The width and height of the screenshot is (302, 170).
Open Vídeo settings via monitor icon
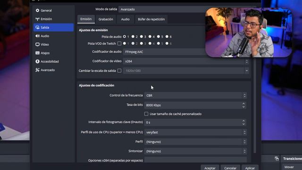coord(37,44)
